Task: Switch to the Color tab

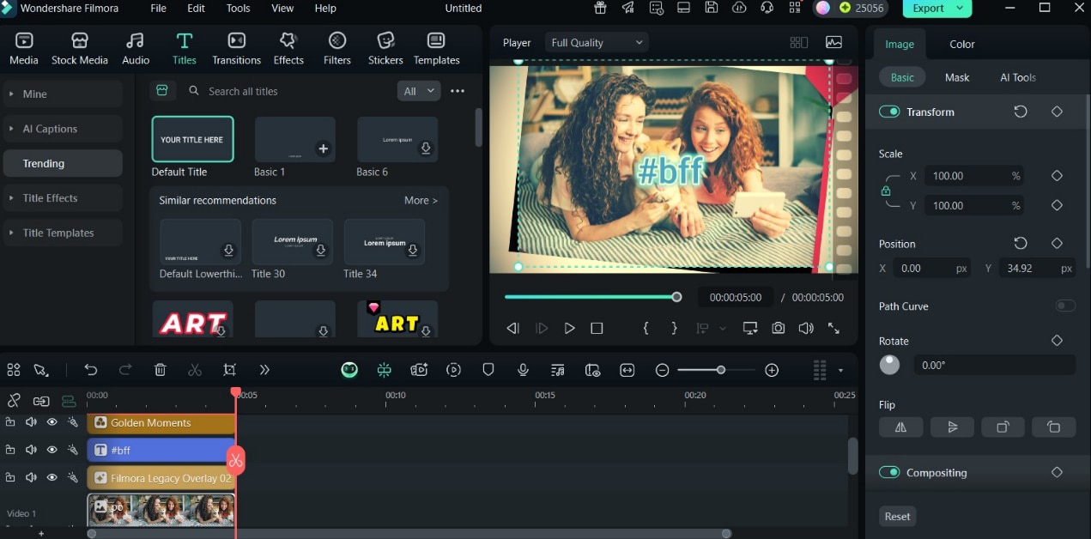Action: (962, 44)
